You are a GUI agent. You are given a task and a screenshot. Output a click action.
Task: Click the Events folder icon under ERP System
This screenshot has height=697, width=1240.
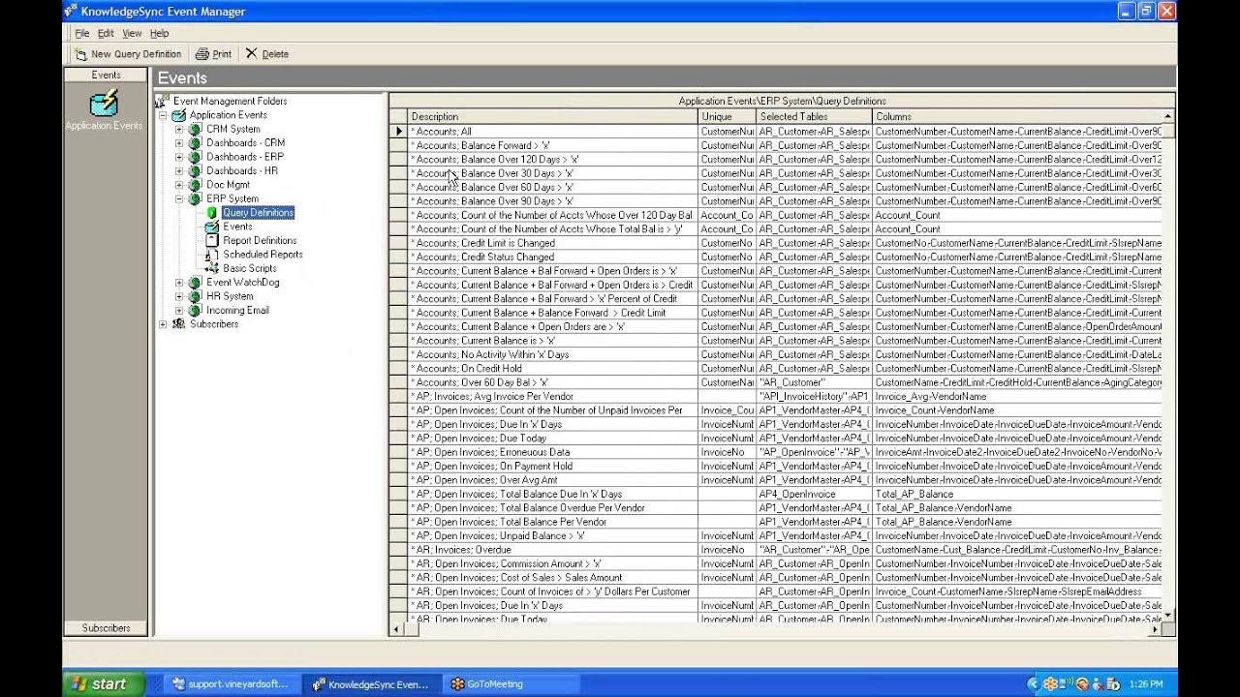(212, 227)
